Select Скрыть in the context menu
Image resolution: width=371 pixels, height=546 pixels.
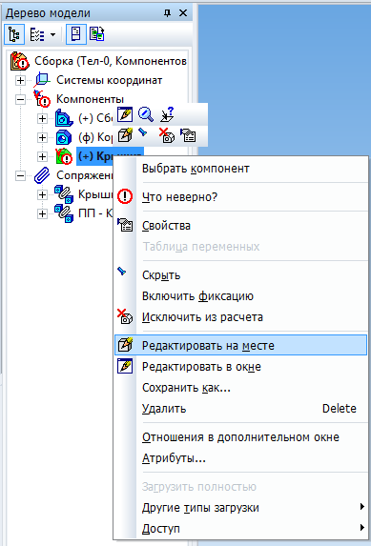(241, 275)
